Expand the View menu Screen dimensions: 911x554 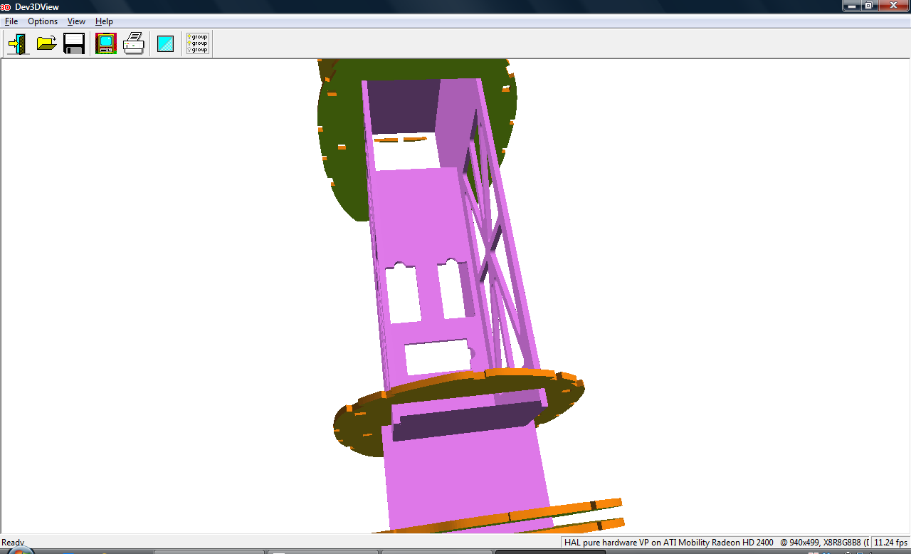76,21
